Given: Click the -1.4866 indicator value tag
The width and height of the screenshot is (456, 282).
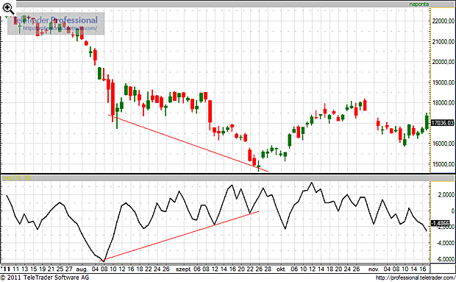Looking at the screenshot, I should coord(440,223).
